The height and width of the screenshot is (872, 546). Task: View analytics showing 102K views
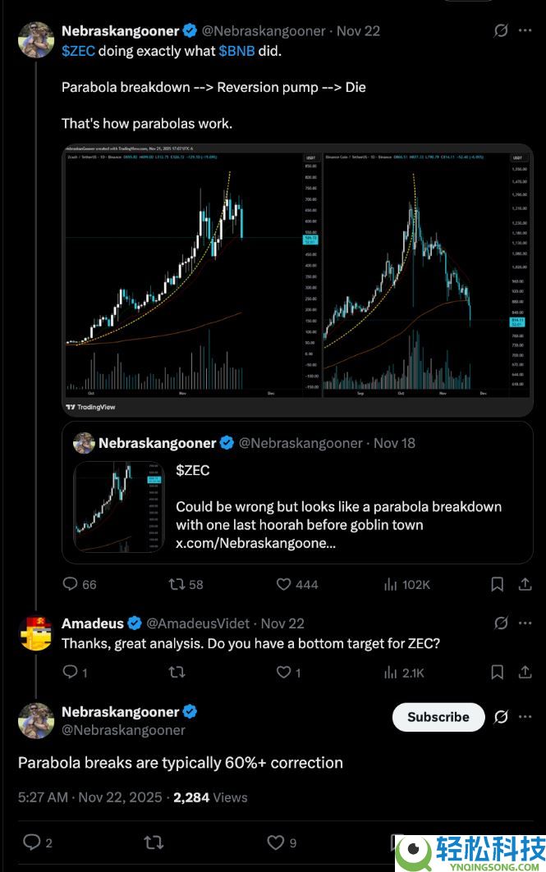tap(391, 584)
